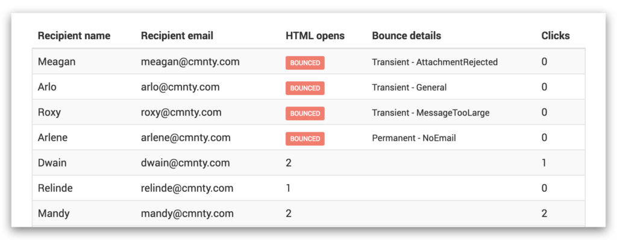
Task: Select Roxy's BOUNCED status badge
Action: (x=305, y=114)
